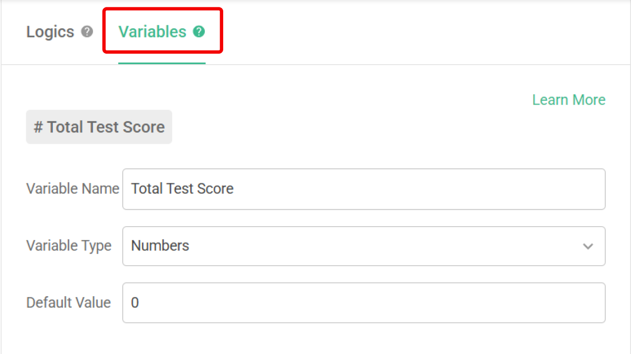Click the Variable Type label
Screen dimensions: 631x354
[69, 246]
